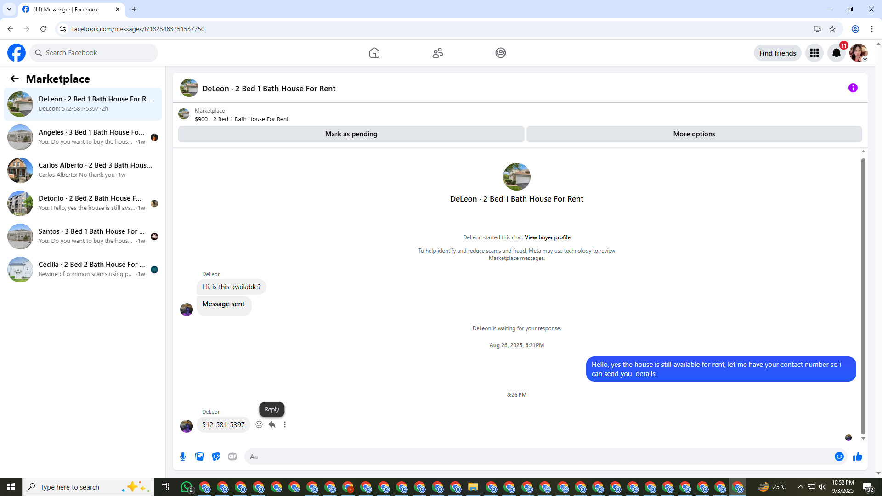Open Angeles 3 Bed 1 Bath chat
The width and height of the screenshot is (882, 496).
click(83, 137)
